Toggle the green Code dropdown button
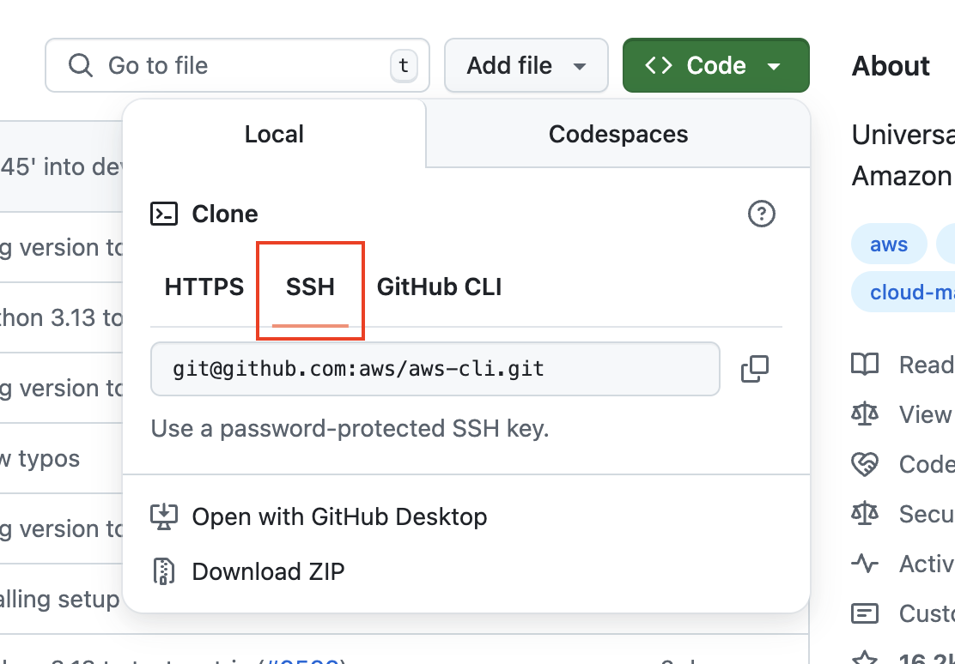The height and width of the screenshot is (664, 955). click(x=715, y=65)
